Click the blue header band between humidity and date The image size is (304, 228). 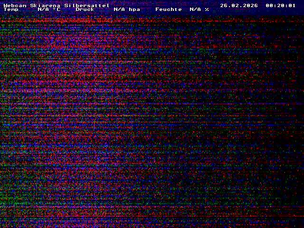point(214,6)
